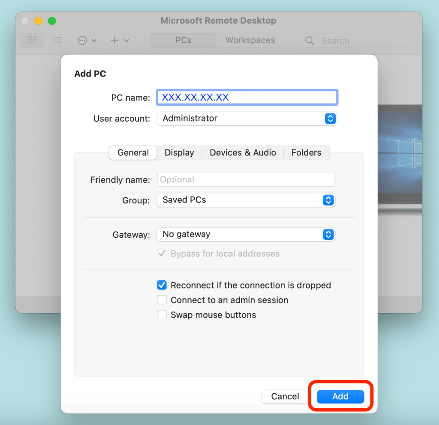Switch to grid view icon

pyautogui.click(x=32, y=40)
